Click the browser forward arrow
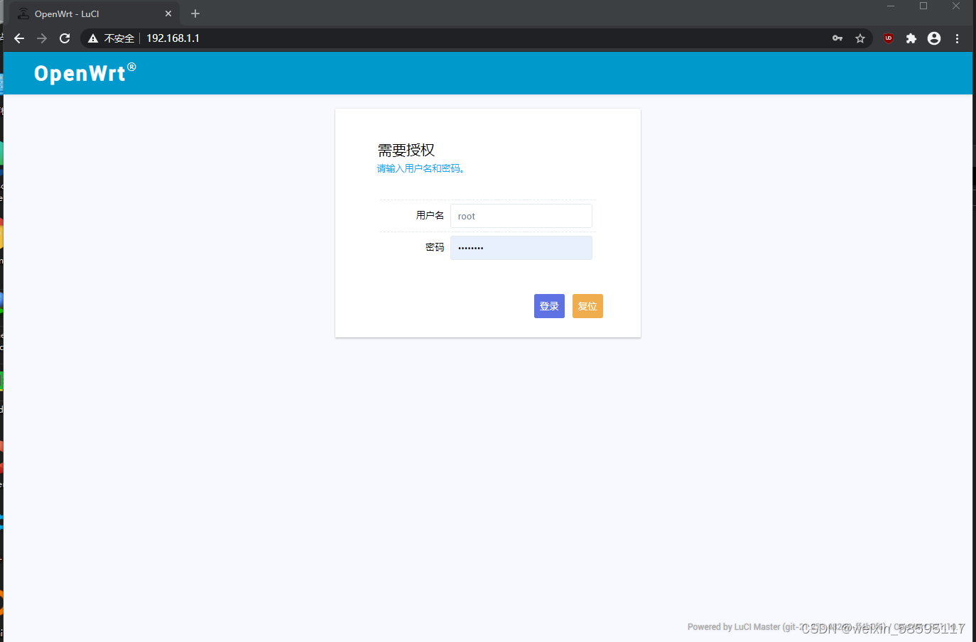Viewport: 976px width, 642px height. (x=42, y=38)
